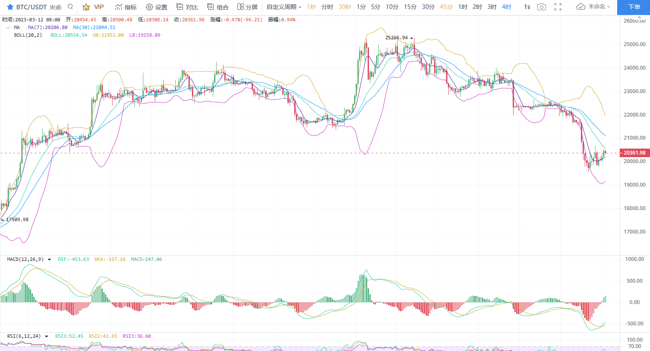
Task: Open the 指标 indicators panel
Action: [x=126, y=7]
